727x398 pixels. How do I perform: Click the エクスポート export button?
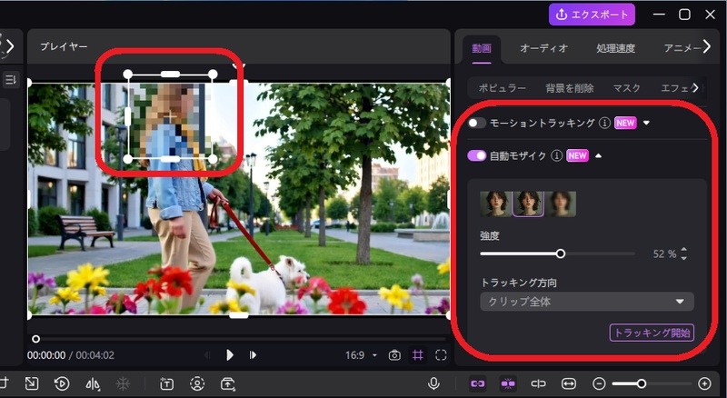coord(592,15)
